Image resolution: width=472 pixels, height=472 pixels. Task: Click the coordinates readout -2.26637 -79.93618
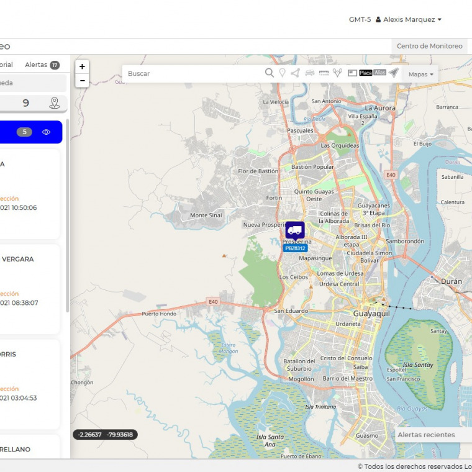coord(105,434)
